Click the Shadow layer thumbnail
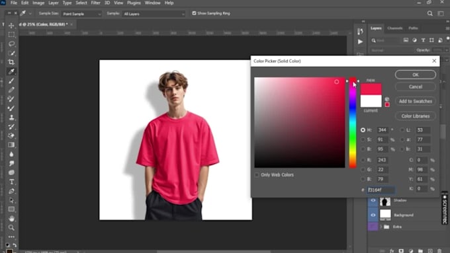The image size is (450, 253). point(385,201)
